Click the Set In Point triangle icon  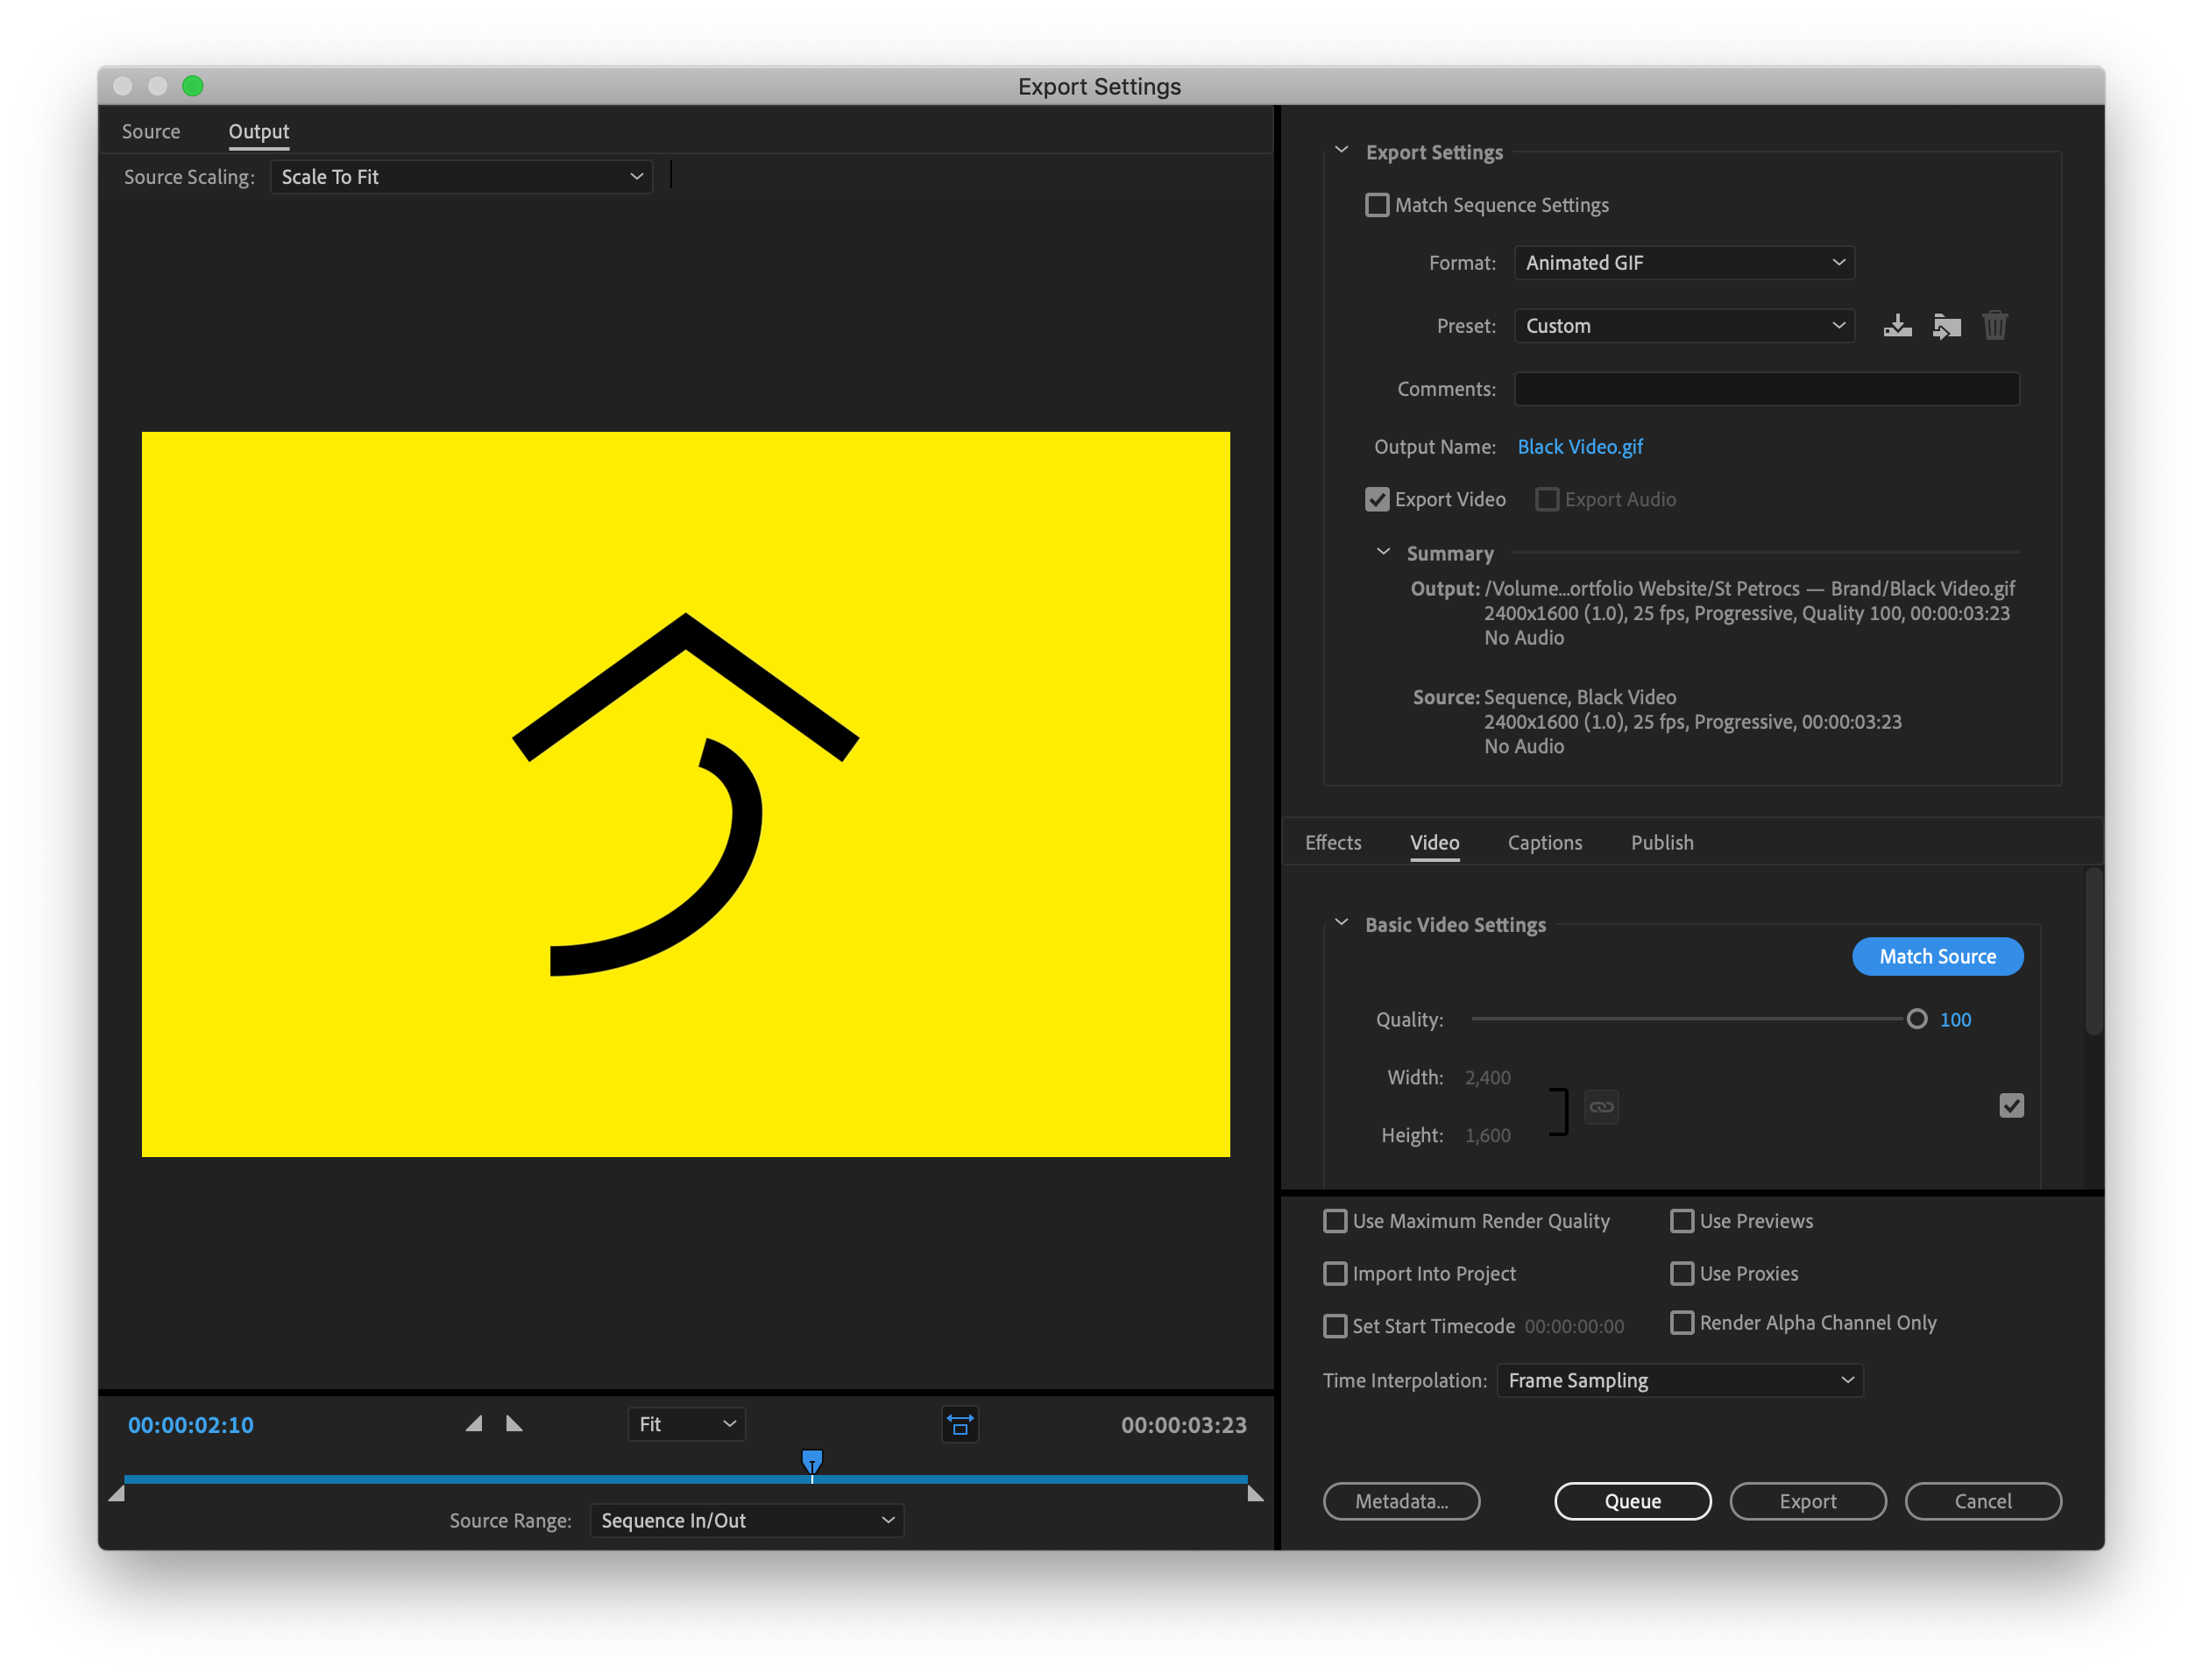[474, 1423]
